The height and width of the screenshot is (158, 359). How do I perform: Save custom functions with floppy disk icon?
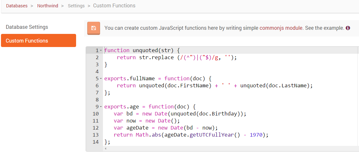point(94,28)
